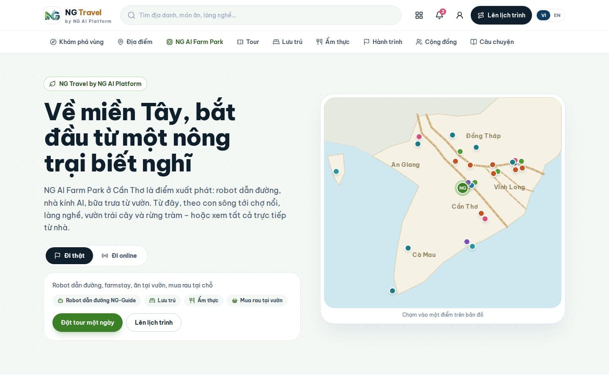Open the apps grid icon
The image size is (609, 381).
pyautogui.click(x=419, y=15)
